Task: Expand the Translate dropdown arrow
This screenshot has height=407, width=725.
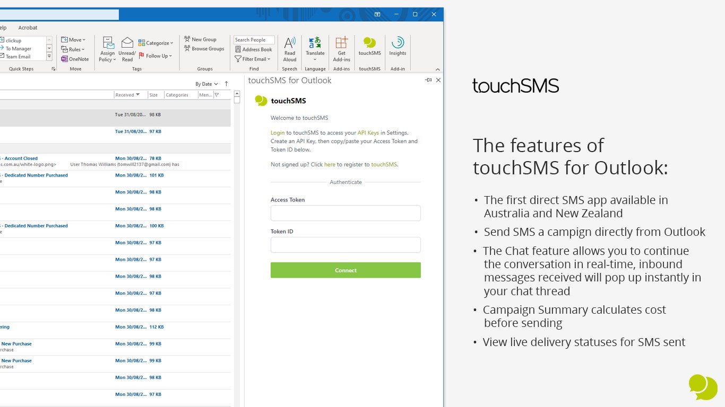Action: [x=315, y=59]
